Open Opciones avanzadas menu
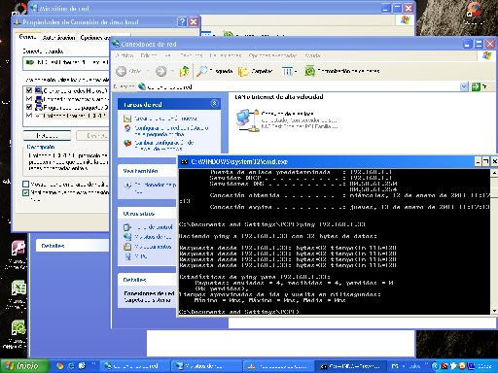Screen dimensions: 498x373 (x=272, y=55)
